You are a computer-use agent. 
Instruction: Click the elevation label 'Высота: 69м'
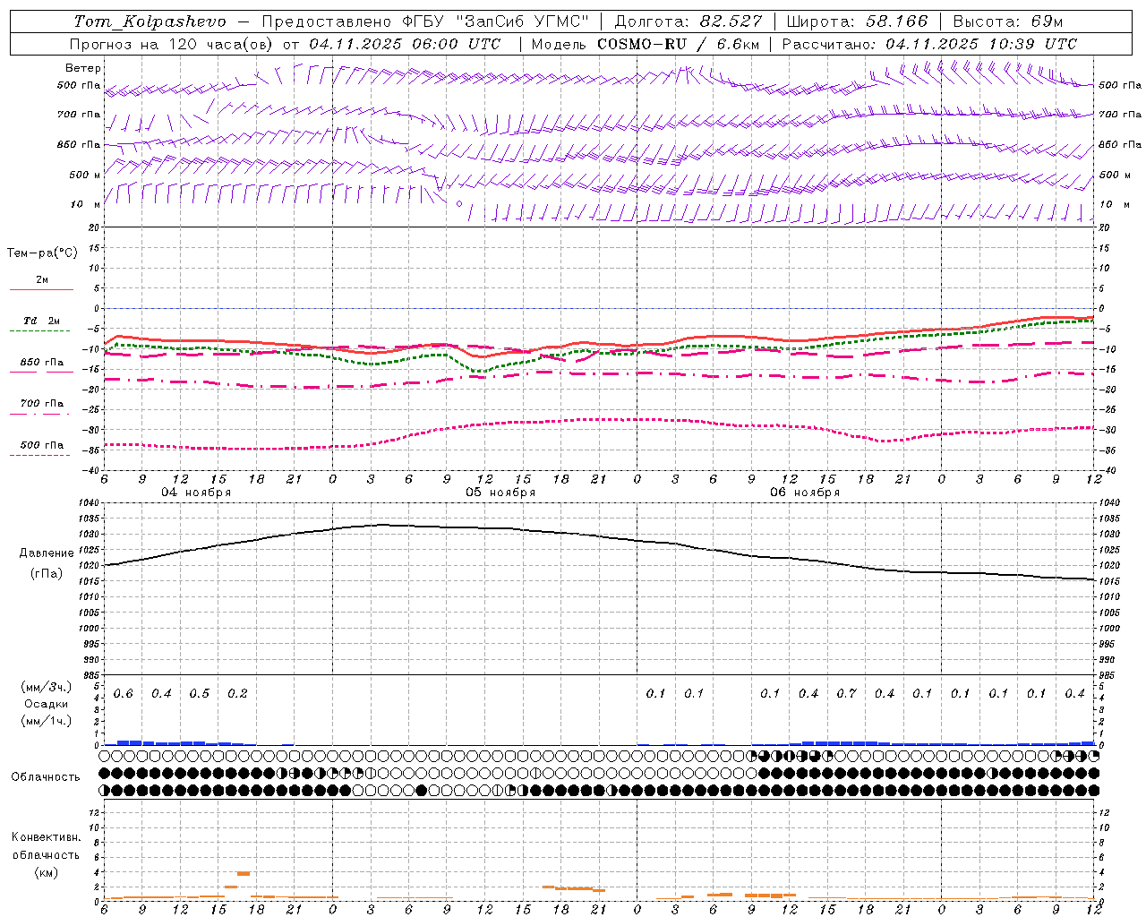coord(1008,21)
